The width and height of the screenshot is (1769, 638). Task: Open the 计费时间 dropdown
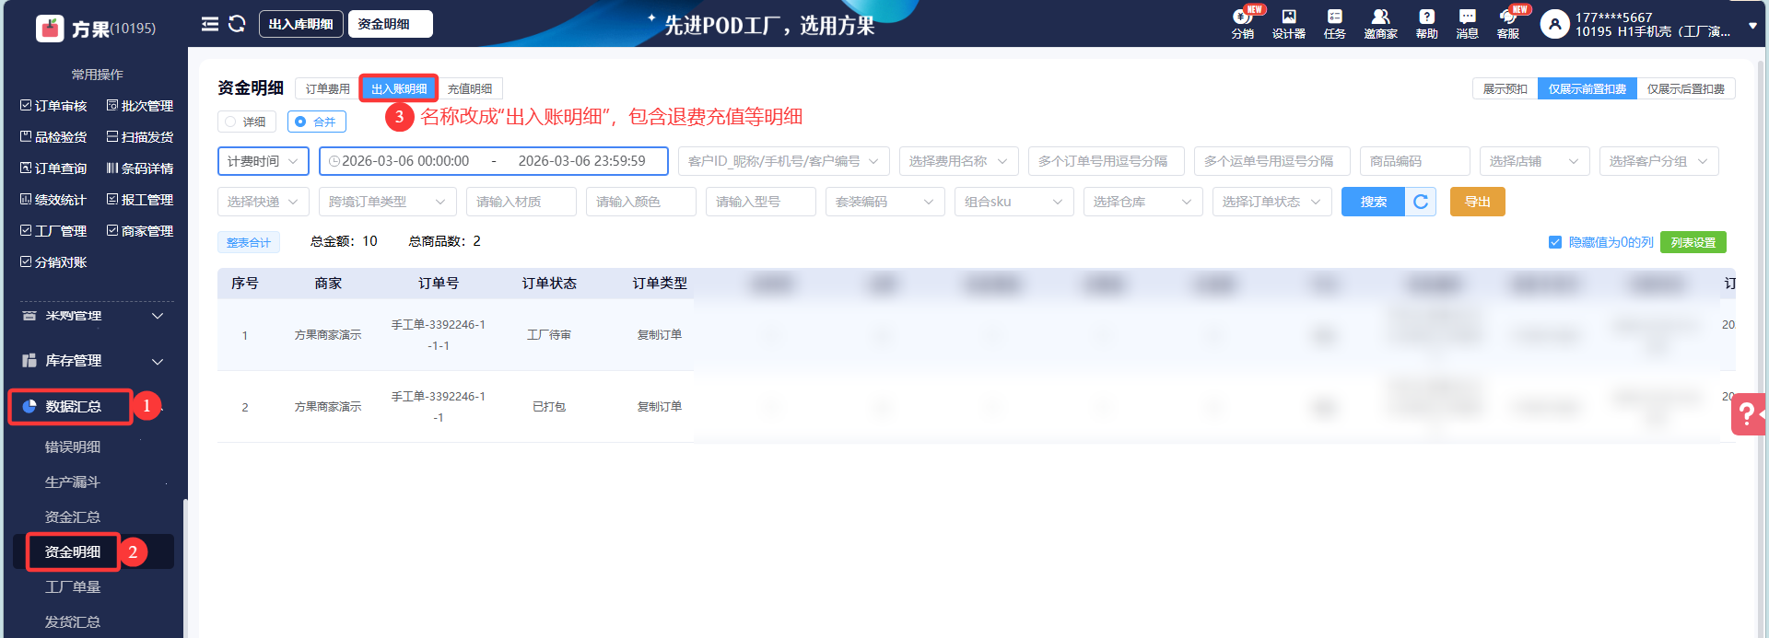pos(263,161)
